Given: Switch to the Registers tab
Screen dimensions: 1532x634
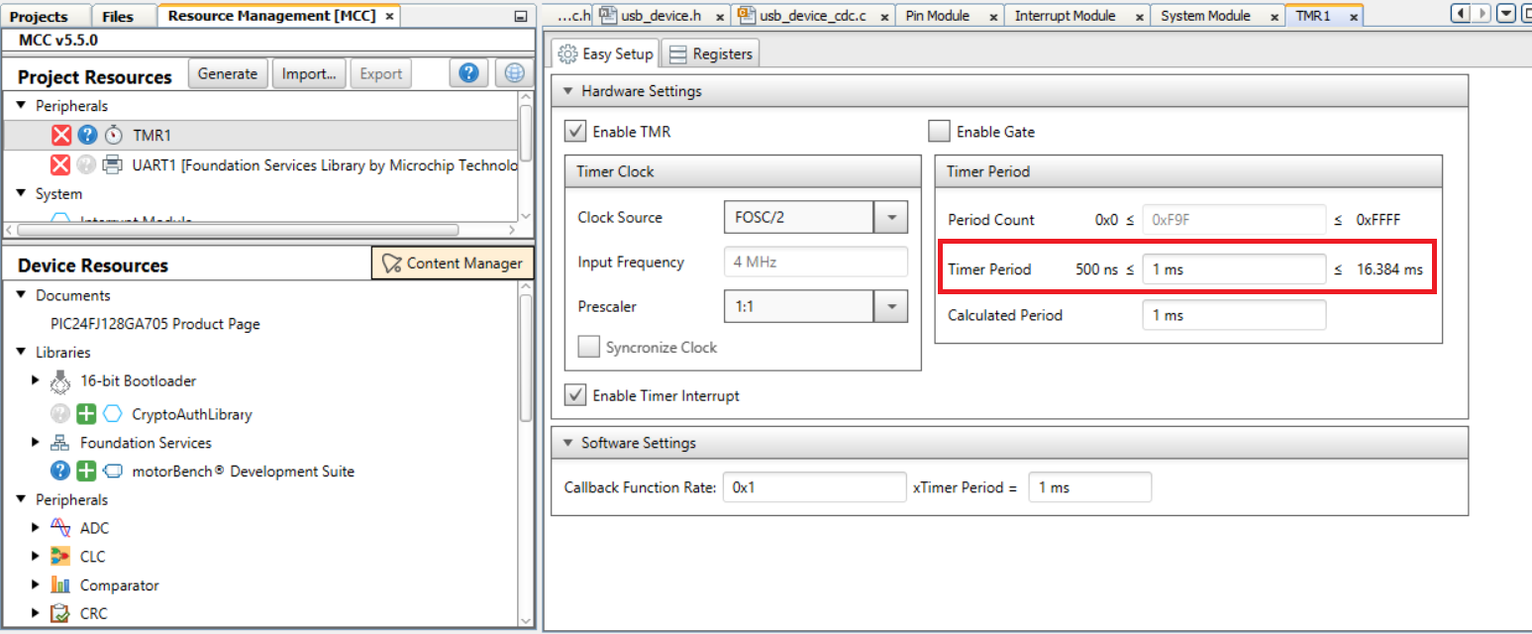Looking at the screenshot, I should 711,53.
